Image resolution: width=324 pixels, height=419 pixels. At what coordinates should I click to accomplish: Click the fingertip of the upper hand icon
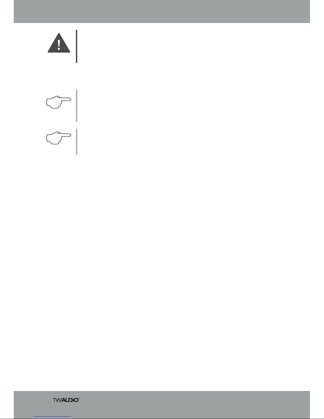[x=69, y=99]
